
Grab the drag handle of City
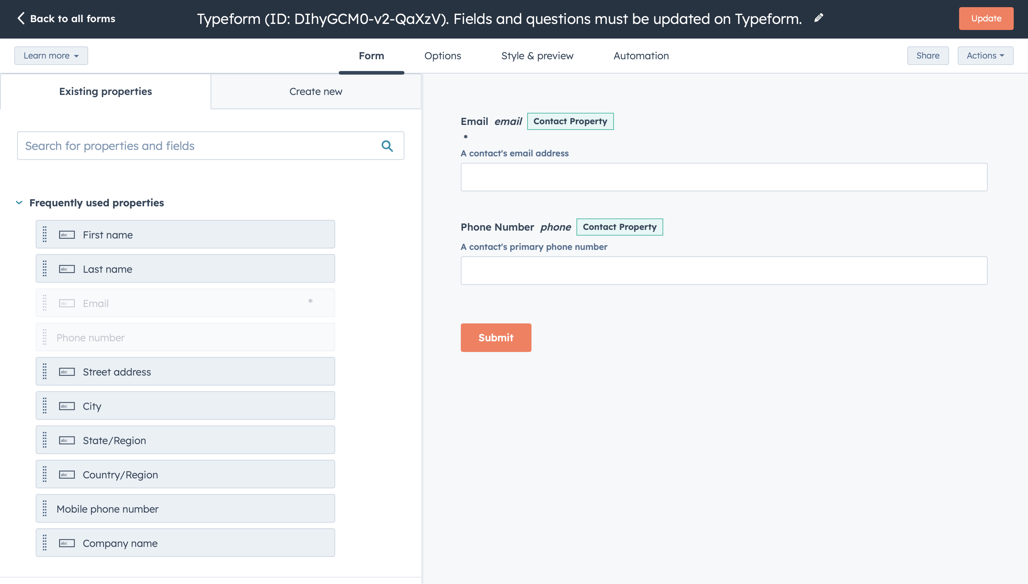click(x=45, y=406)
